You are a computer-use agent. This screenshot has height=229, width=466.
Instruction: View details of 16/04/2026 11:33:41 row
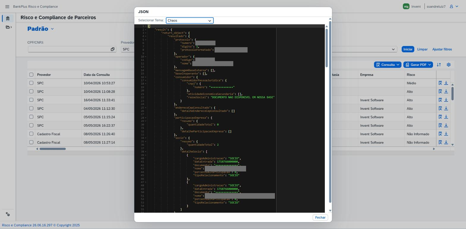pyautogui.click(x=440, y=100)
